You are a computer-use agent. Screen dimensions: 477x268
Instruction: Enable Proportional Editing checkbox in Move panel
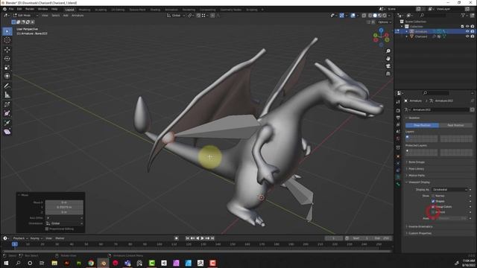pyautogui.click(x=47, y=229)
